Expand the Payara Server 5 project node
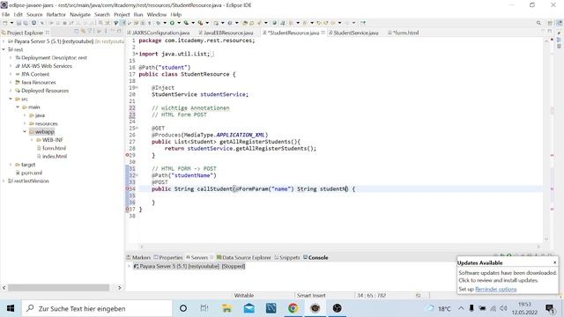Screen dimensions: 564x317 click(4, 41)
